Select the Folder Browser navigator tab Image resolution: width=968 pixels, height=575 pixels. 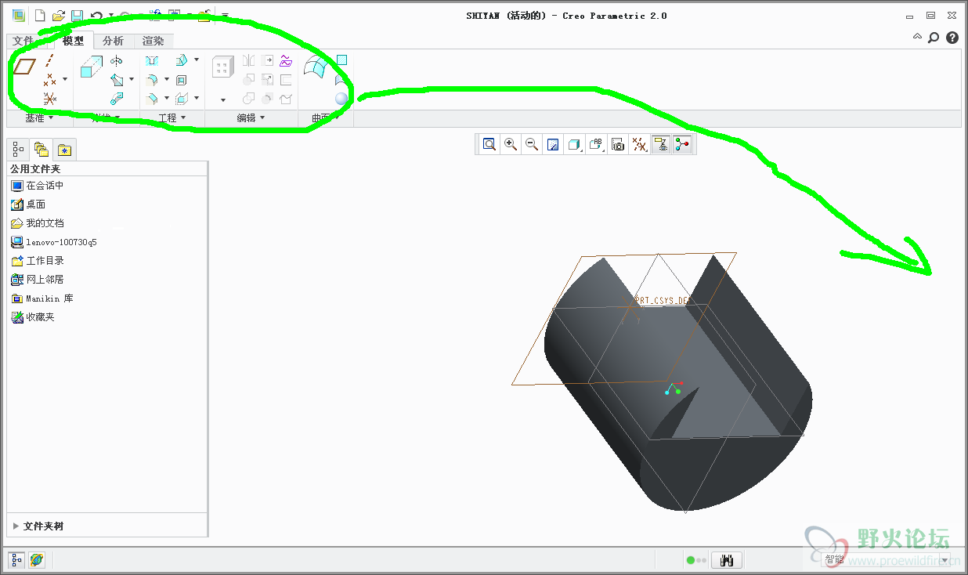(x=41, y=149)
